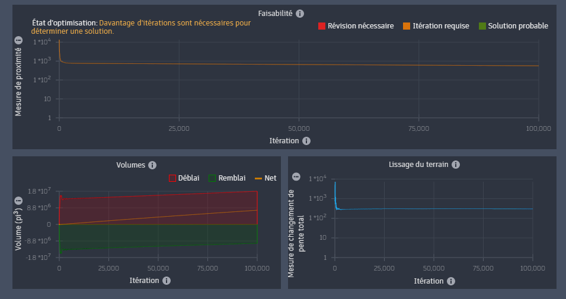Click info icon above Mesure de changement de pente
This screenshot has height=299, width=566.
click(x=296, y=176)
